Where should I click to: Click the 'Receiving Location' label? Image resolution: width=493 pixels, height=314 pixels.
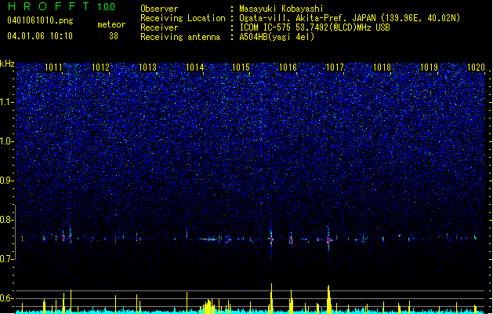click(183, 18)
